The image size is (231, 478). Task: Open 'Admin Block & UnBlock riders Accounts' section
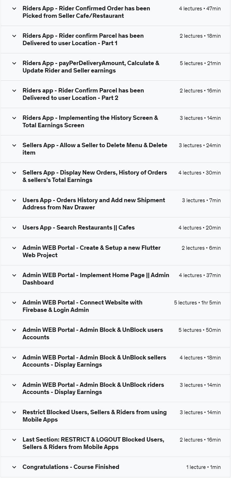(93, 388)
